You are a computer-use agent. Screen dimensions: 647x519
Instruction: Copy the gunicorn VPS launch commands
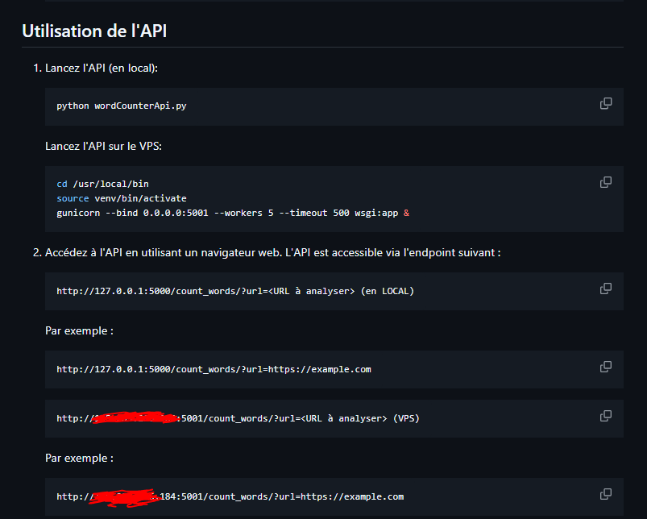[x=606, y=182]
